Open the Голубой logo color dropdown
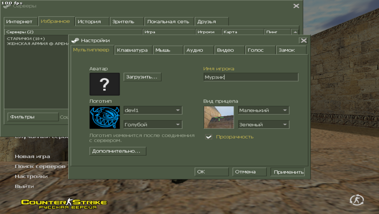The height and width of the screenshot is (214, 379). coord(153,125)
